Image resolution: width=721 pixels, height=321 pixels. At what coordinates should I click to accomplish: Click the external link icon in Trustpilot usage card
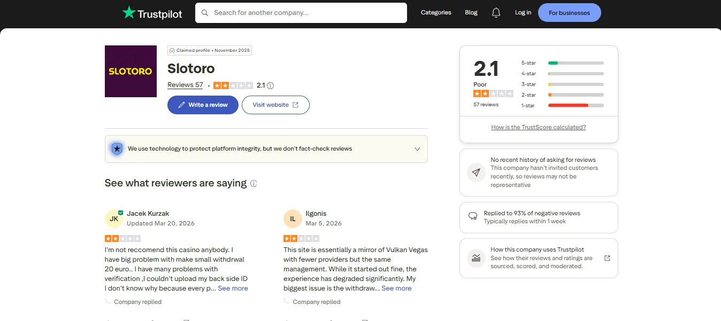(x=607, y=258)
